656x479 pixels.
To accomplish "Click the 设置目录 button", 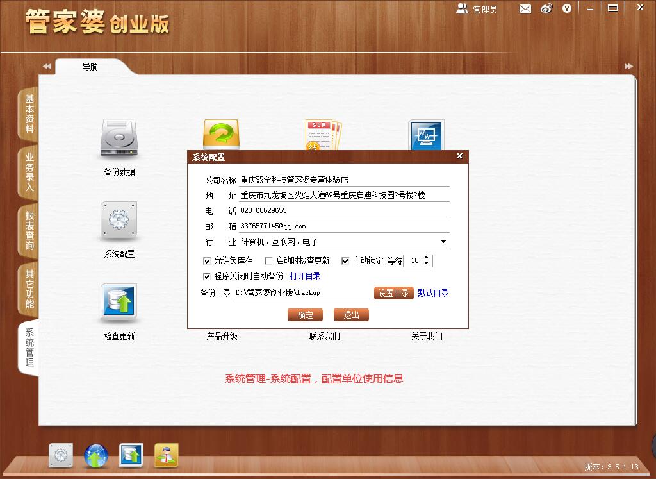I will pyautogui.click(x=393, y=293).
